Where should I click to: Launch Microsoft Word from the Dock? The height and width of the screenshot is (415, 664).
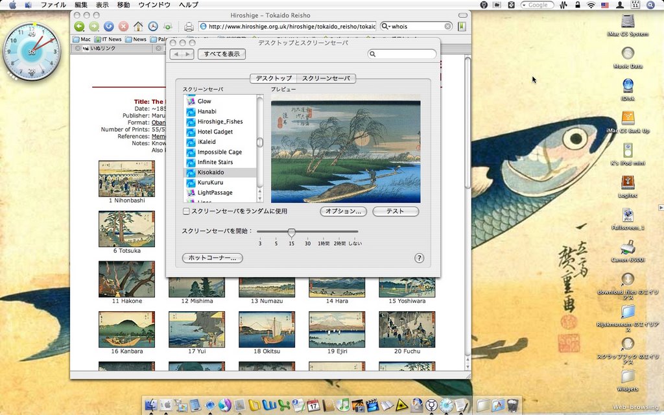(x=269, y=405)
